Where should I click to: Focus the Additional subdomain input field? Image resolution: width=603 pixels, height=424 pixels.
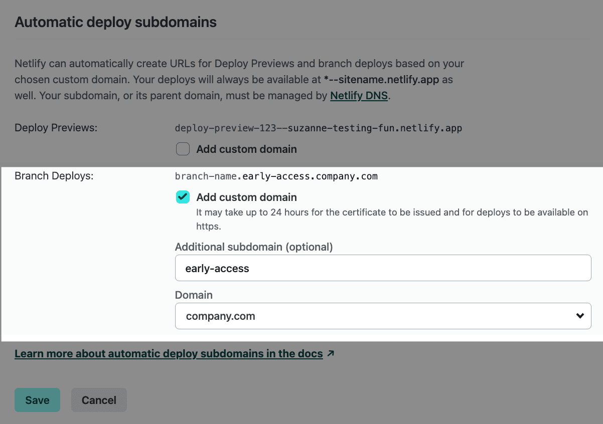click(x=383, y=268)
